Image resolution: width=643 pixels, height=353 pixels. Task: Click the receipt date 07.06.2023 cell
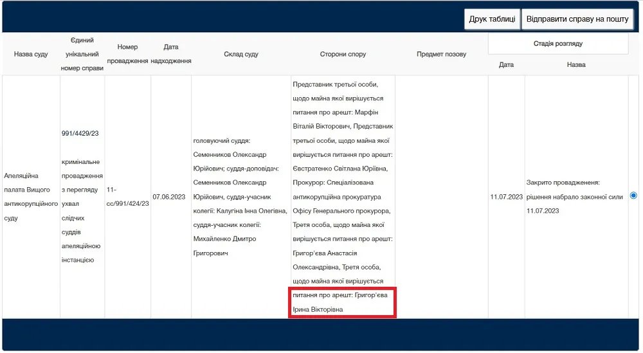[171, 196]
